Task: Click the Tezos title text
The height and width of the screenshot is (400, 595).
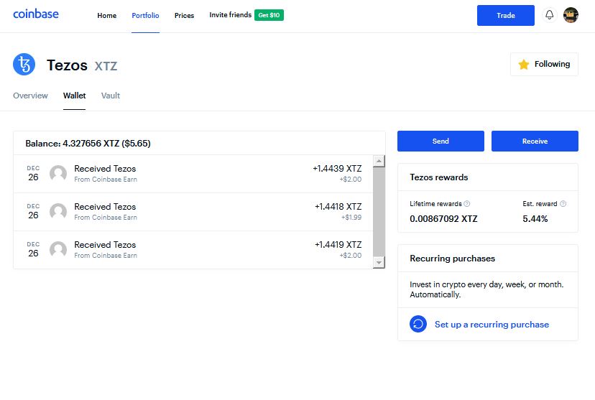Action: tap(67, 65)
